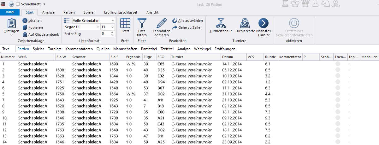379x145 pixels.
Task: Click the Einfügen clipboard icon
Action: 12,24
